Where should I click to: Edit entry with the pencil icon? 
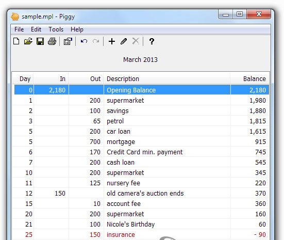(x=124, y=41)
